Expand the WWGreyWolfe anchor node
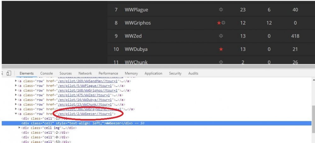 (16, 109)
